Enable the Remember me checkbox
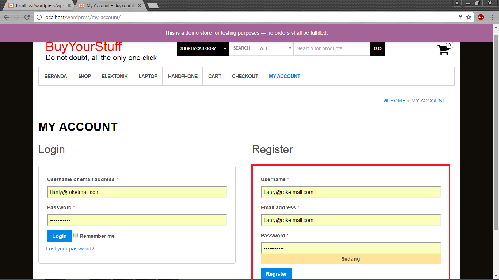 tap(75, 236)
